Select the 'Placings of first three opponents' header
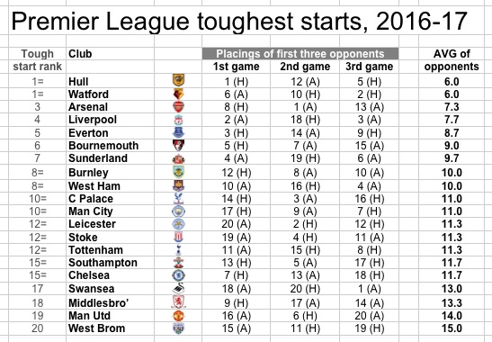This screenshot has width=492, height=342. 300,54
